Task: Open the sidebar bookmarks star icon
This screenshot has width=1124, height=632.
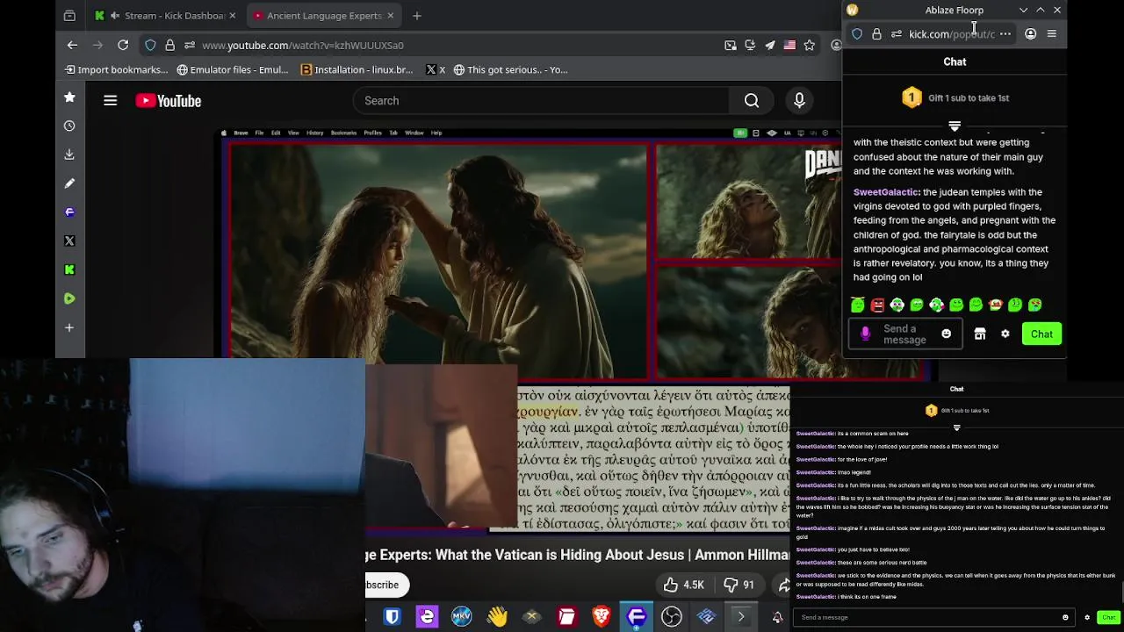Action: click(69, 97)
